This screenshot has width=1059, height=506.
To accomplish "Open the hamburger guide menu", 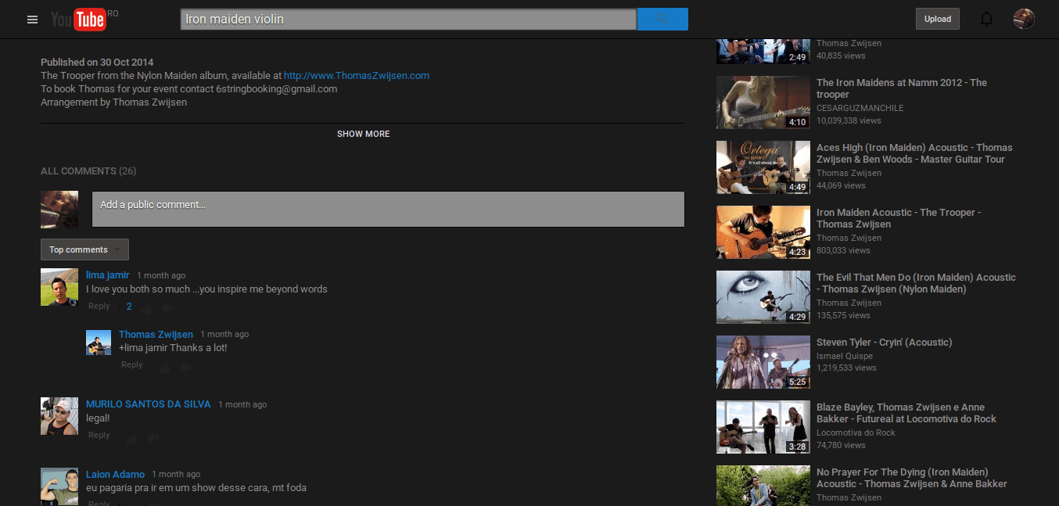I will tap(32, 20).
